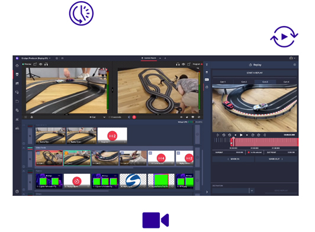Click the circular replay play icon top right
The width and height of the screenshot is (315, 232).
pyautogui.click(x=284, y=37)
